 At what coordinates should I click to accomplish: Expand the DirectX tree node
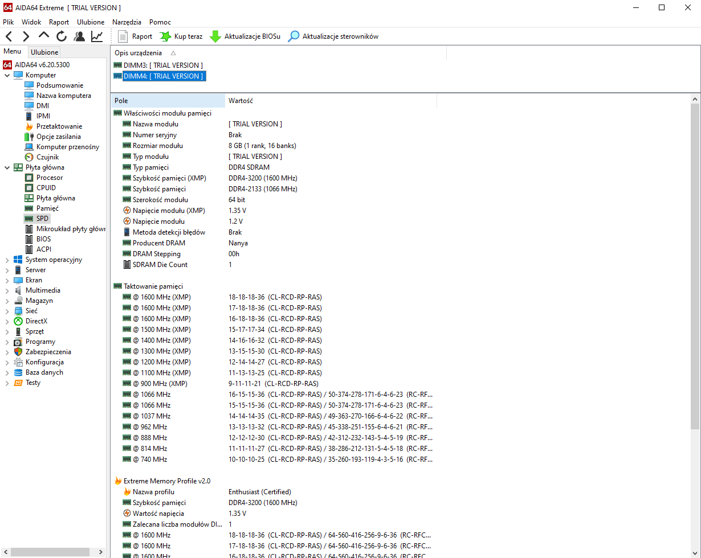tap(7, 321)
